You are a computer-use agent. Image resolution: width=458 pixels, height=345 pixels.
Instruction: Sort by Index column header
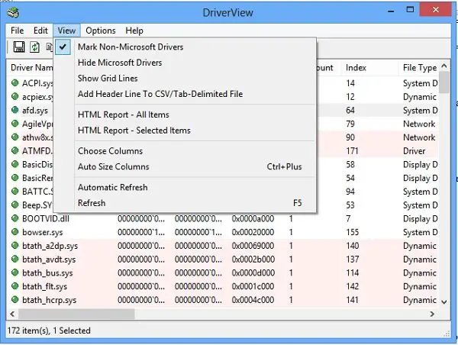[369, 68]
